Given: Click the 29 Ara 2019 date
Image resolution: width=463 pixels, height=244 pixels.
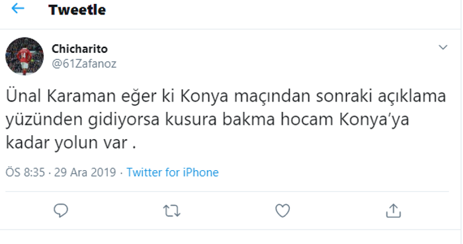Looking at the screenshot, I should (x=85, y=172).
